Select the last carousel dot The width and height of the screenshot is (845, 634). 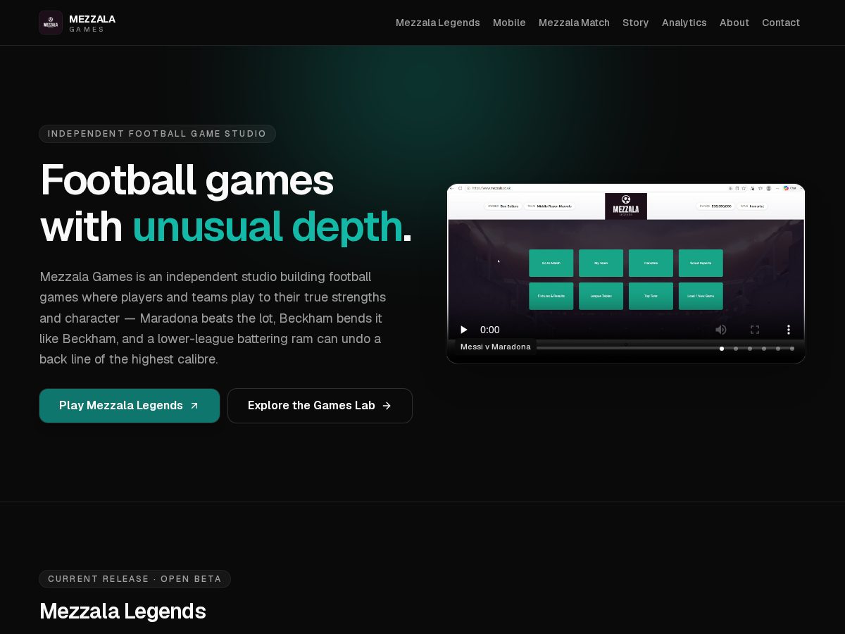pyautogui.click(x=792, y=349)
